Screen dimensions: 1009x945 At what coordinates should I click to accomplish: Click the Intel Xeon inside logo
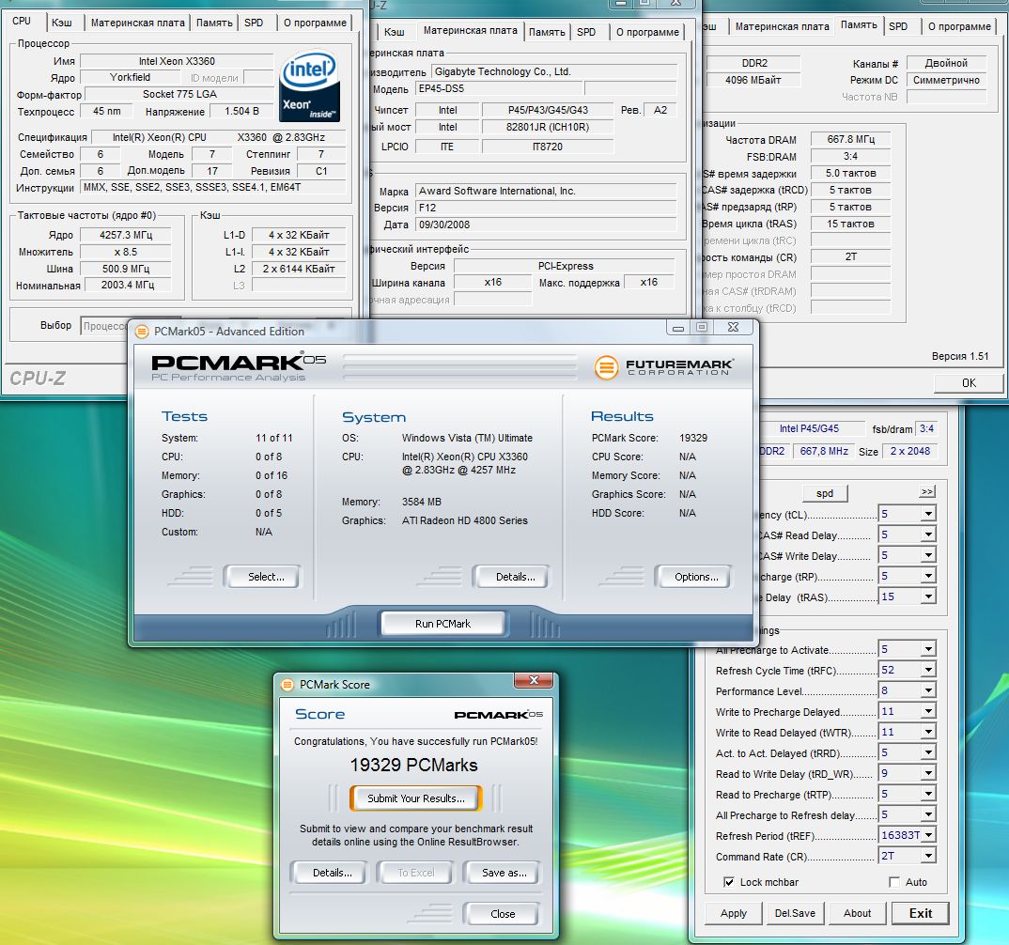tap(309, 86)
